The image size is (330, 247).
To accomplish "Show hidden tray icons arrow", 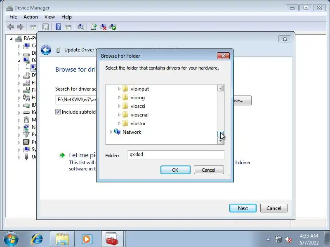I will (269, 239).
